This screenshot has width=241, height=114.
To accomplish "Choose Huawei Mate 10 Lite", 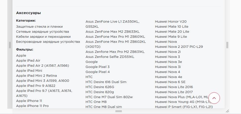I will click(x=172, y=27).
